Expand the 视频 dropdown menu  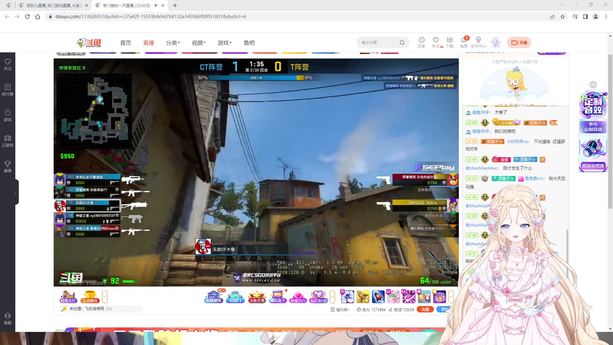click(x=199, y=43)
